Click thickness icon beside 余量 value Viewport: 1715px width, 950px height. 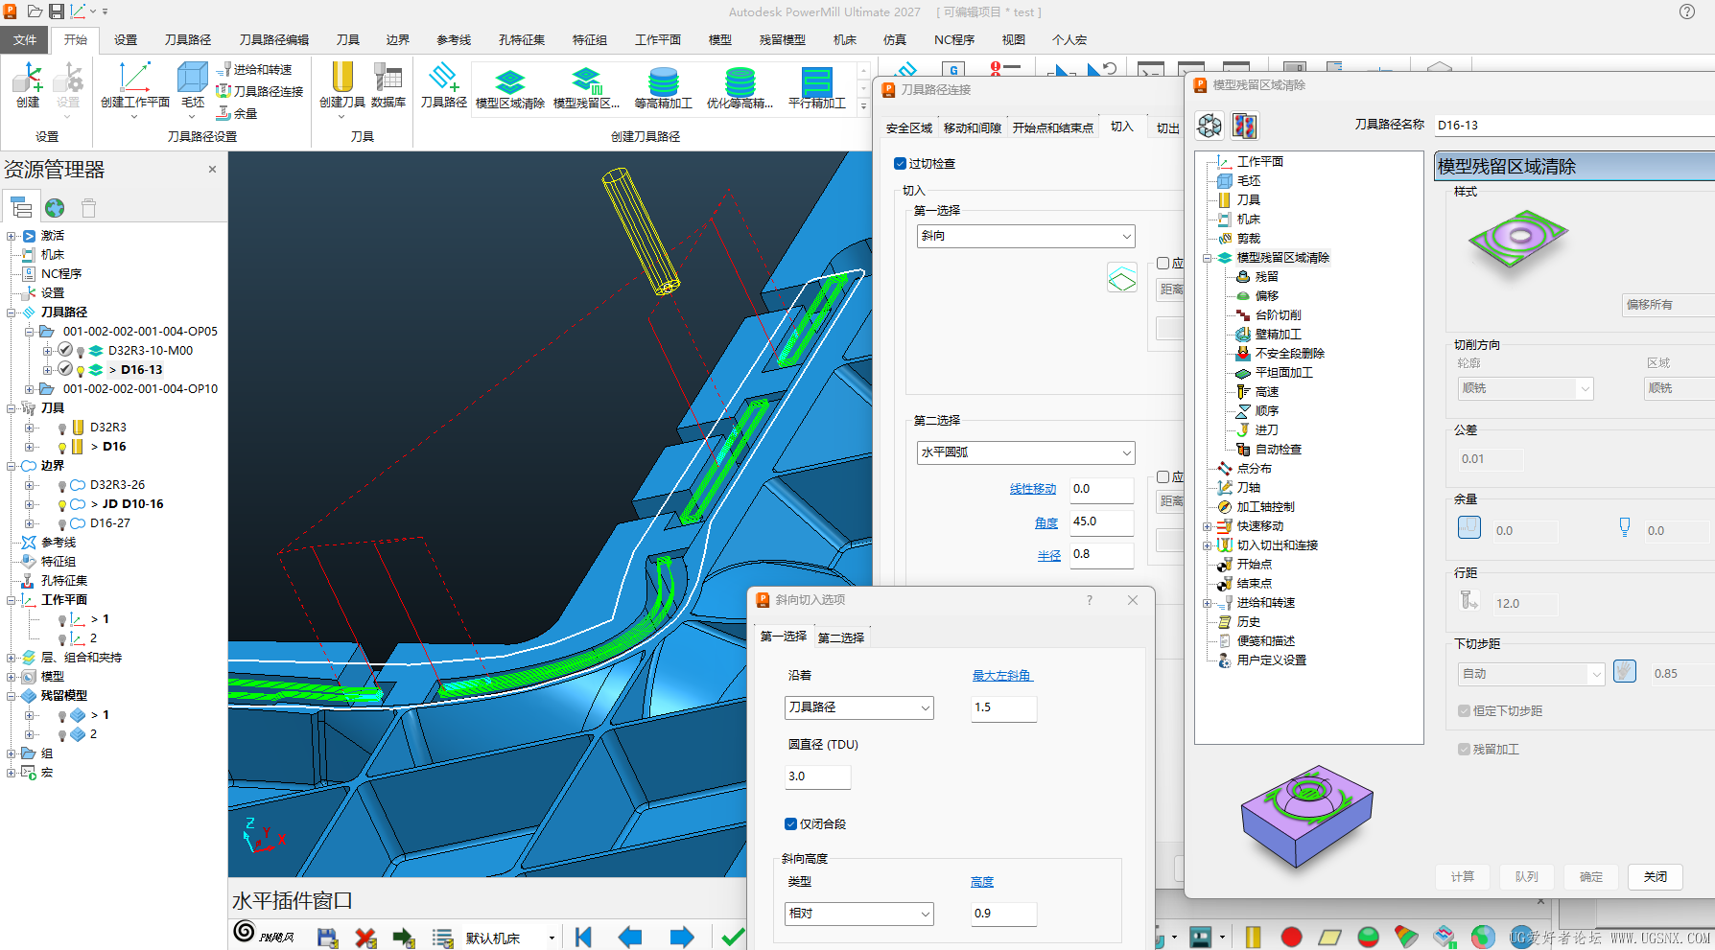tap(1469, 527)
